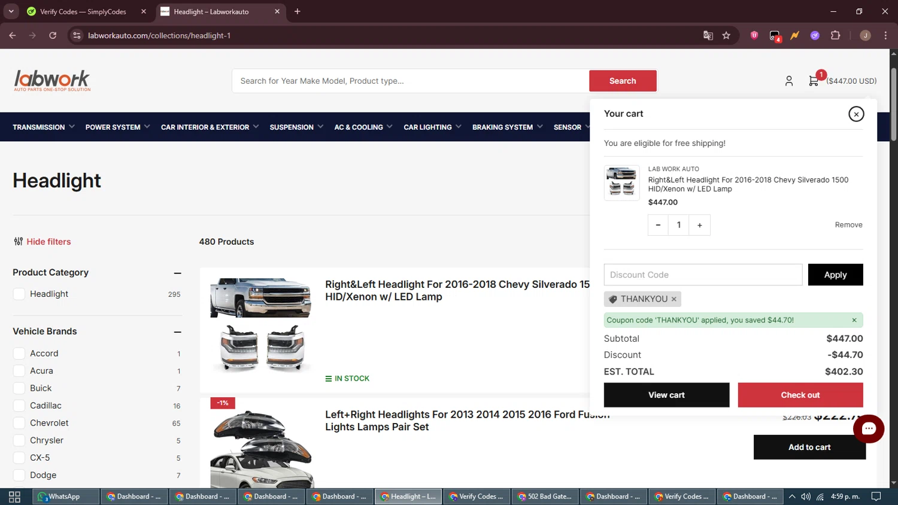Open browser extensions puzzle icon
This screenshot has height=505, width=898.
click(x=835, y=35)
